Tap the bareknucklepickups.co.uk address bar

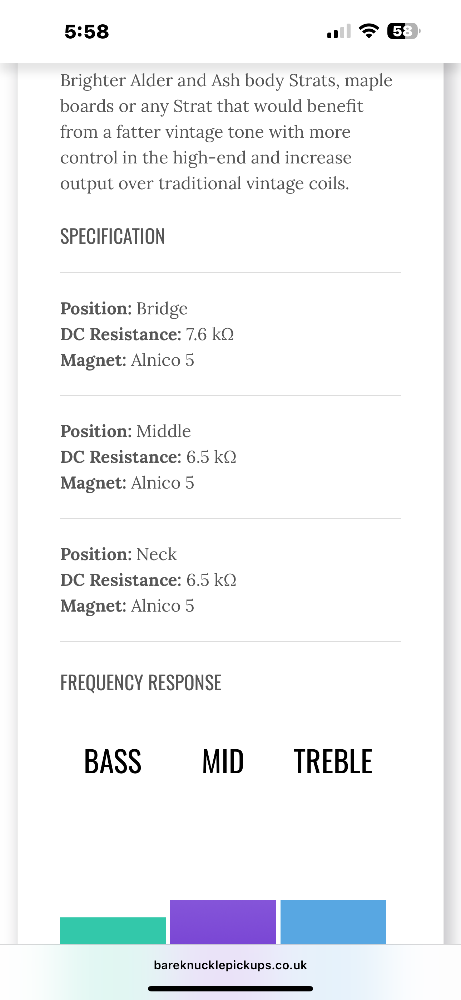pyautogui.click(x=230, y=965)
